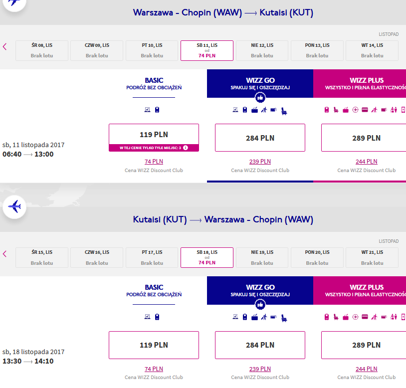Screen dimensions: 406x388
Task: Click thumbs-up badge on outbound WIZZ GO header
Action: pyautogui.click(x=260, y=98)
